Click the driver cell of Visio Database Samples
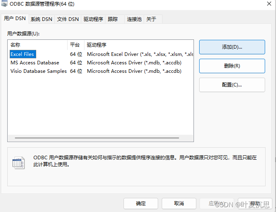This screenshot has width=276, height=212. click(x=134, y=71)
